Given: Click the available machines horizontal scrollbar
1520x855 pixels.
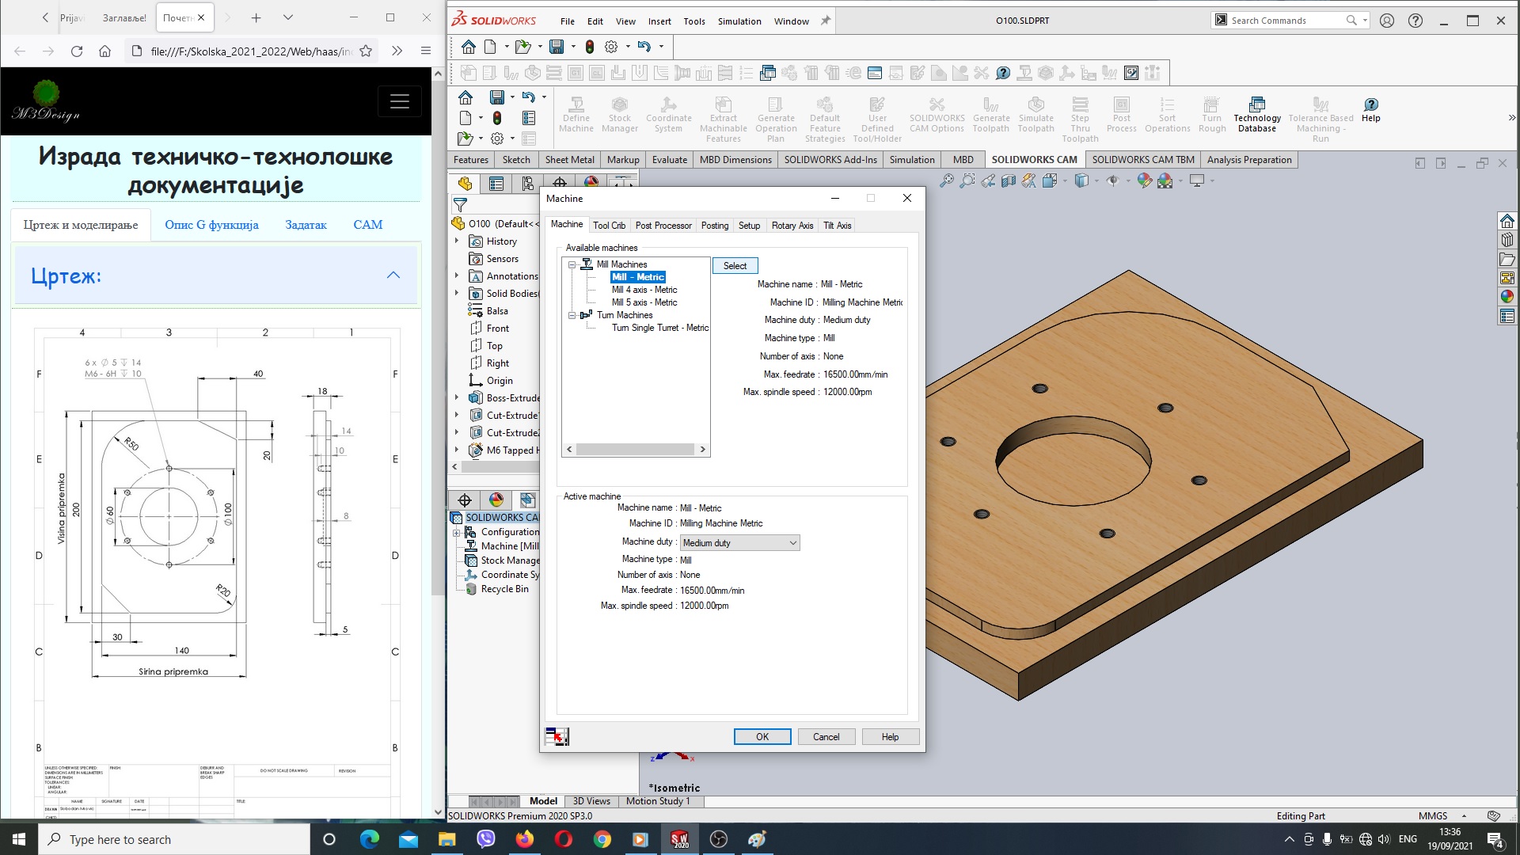Looking at the screenshot, I should pyautogui.click(x=636, y=450).
